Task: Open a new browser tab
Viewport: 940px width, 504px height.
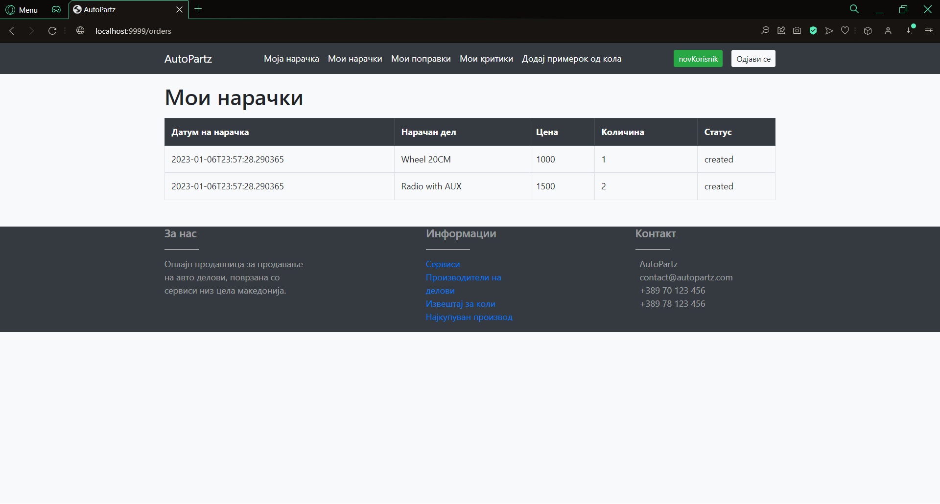Action: click(x=198, y=9)
